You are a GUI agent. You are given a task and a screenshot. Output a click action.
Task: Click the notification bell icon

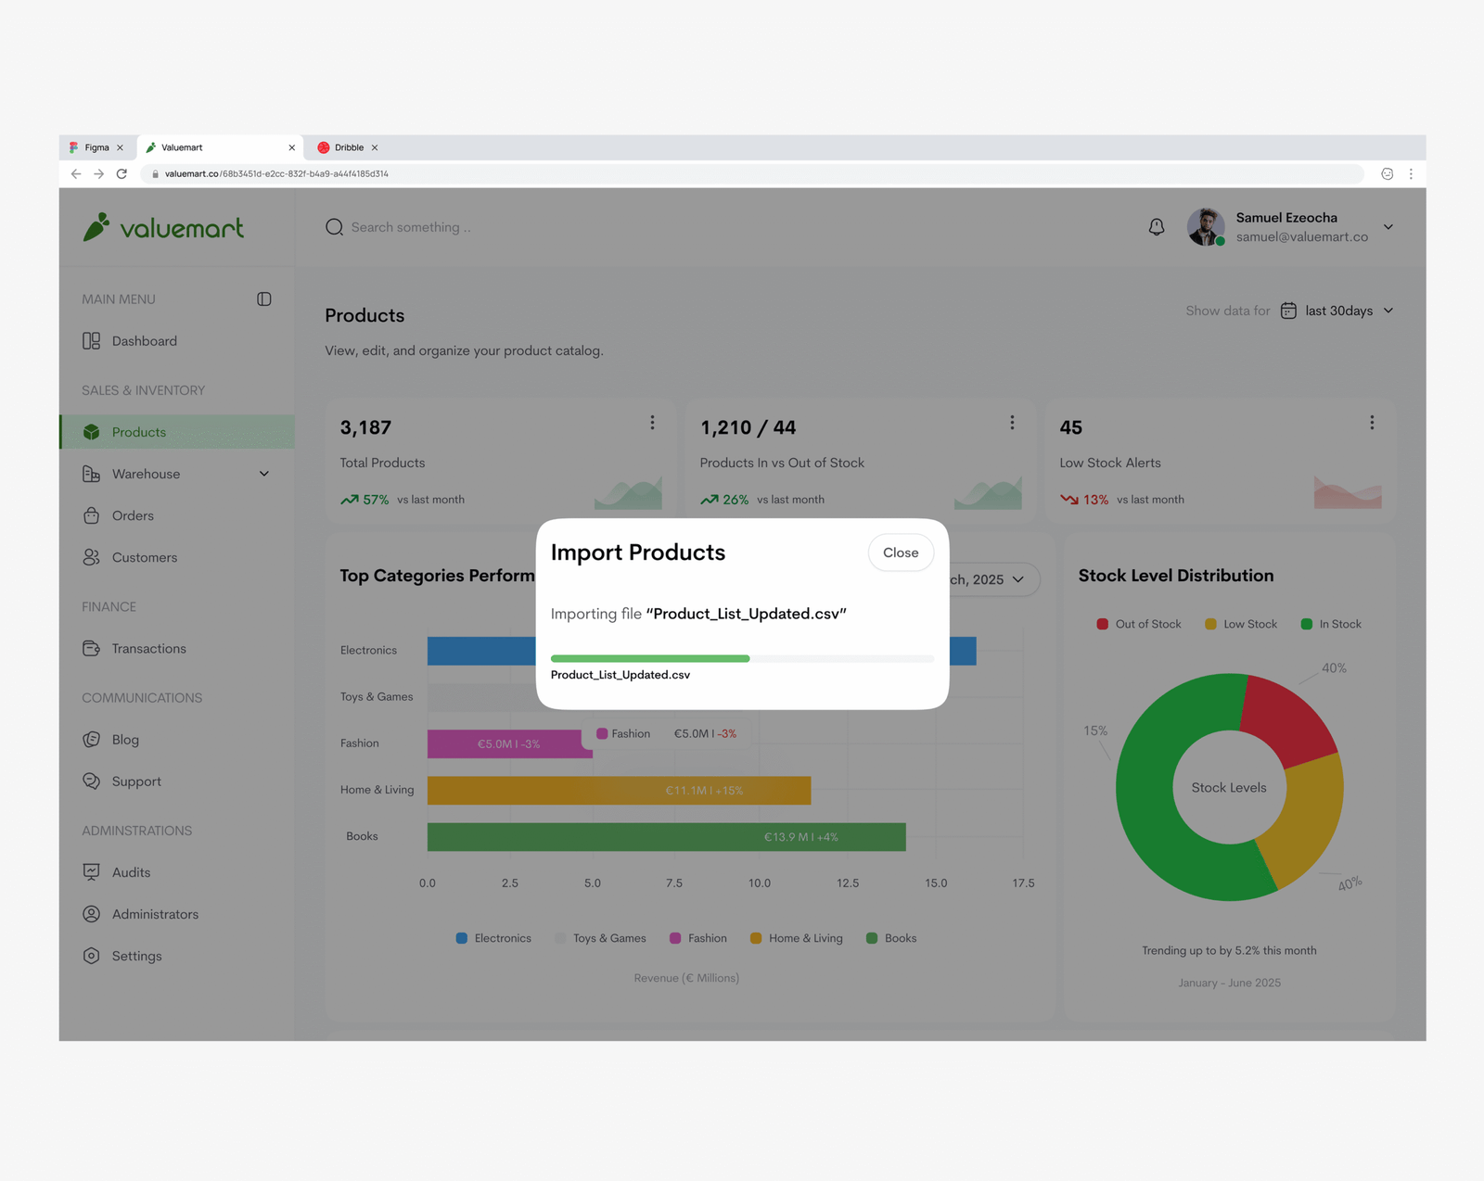click(x=1156, y=227)
